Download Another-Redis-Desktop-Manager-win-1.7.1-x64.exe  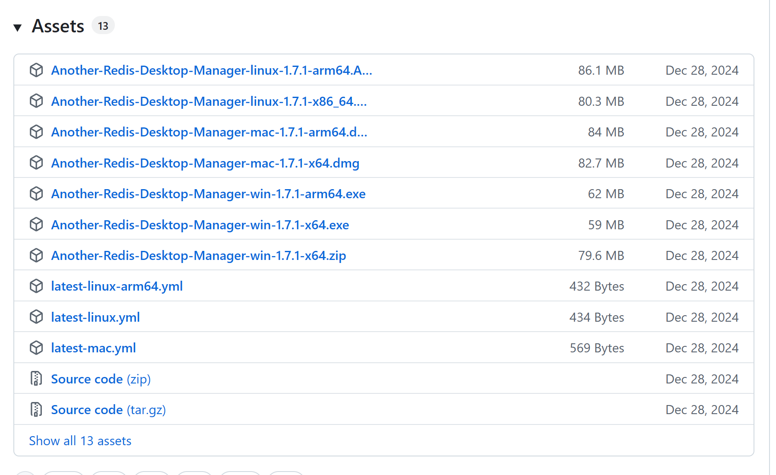click(200, 225)
